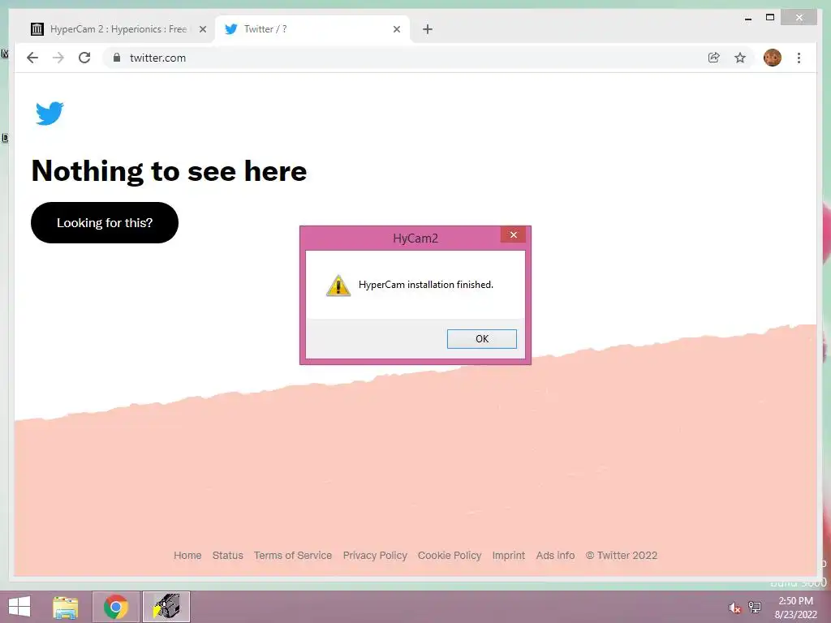Switch to the HyperCam 2 Hyperionics tab
This screenshot has width=831, height=623.
118,29
